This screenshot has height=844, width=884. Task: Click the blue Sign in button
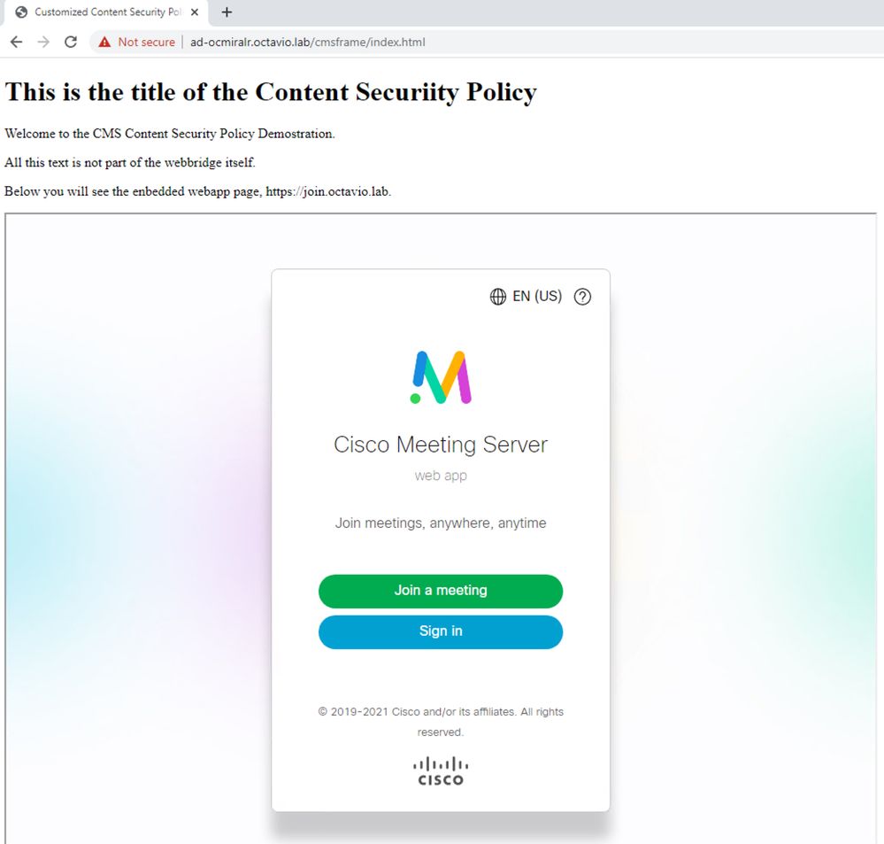441,631
